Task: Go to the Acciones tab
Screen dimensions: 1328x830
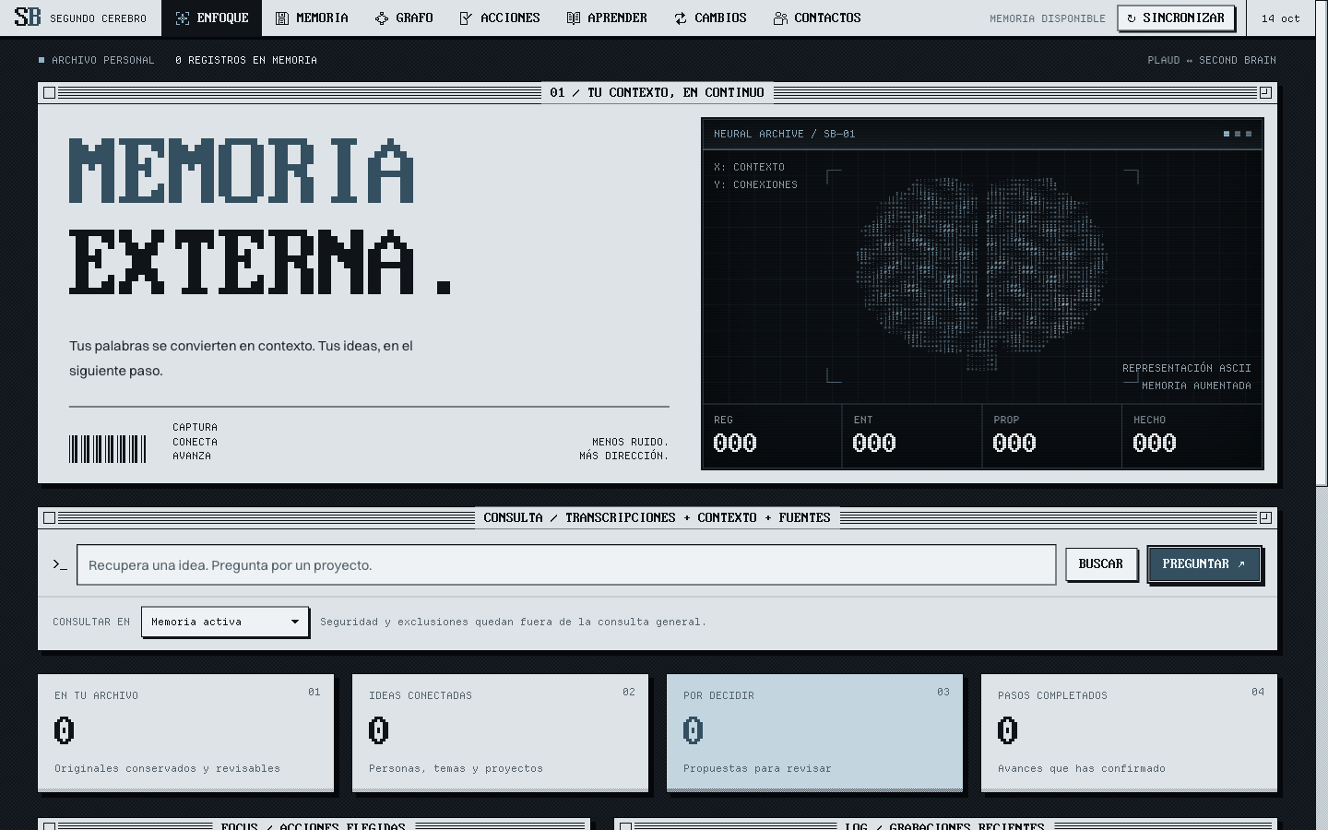Action: (500, 18)
